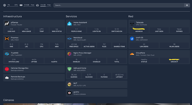192x105 pixels.
Task: Click pfSense TEMP block
Action: click(x=42, y=30)
